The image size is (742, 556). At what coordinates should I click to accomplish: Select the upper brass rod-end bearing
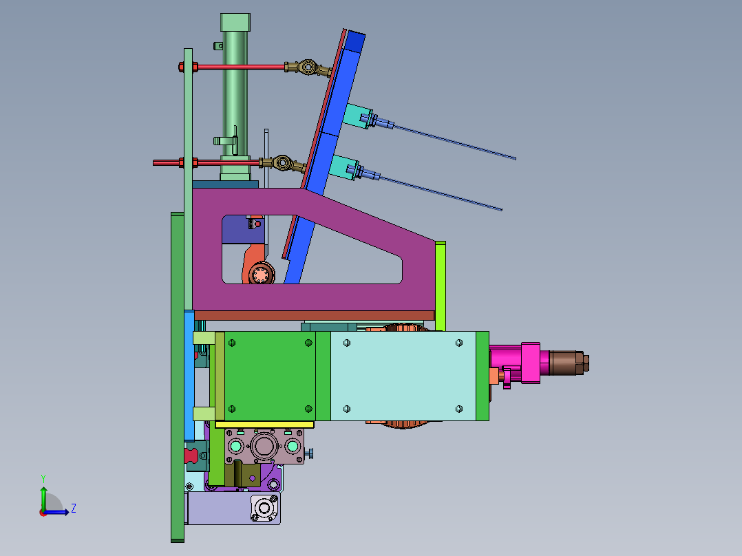click(x=308, y=67)
